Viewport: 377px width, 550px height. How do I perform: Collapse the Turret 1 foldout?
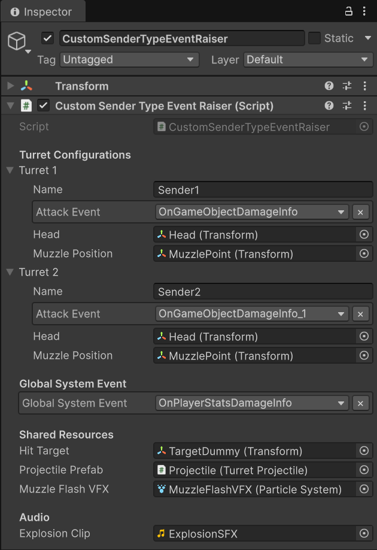tap(10, 170)
